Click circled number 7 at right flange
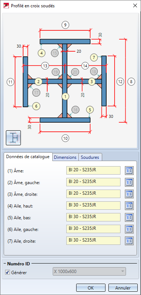Viewport: 141px width, 295px height. point(94,57)
